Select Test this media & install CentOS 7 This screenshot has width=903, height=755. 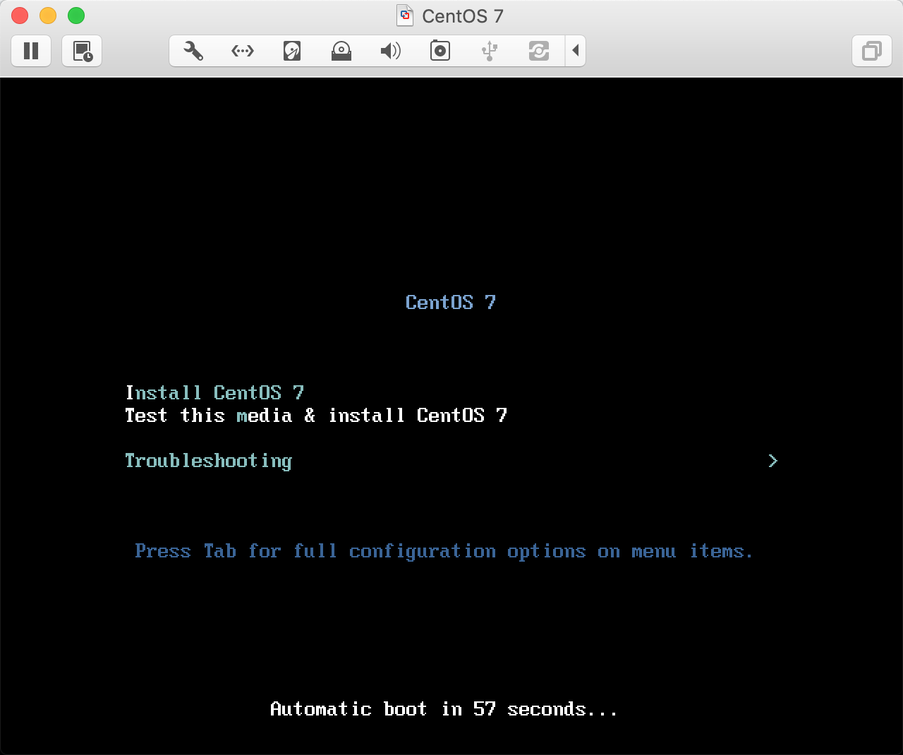(x=316, y=415)
